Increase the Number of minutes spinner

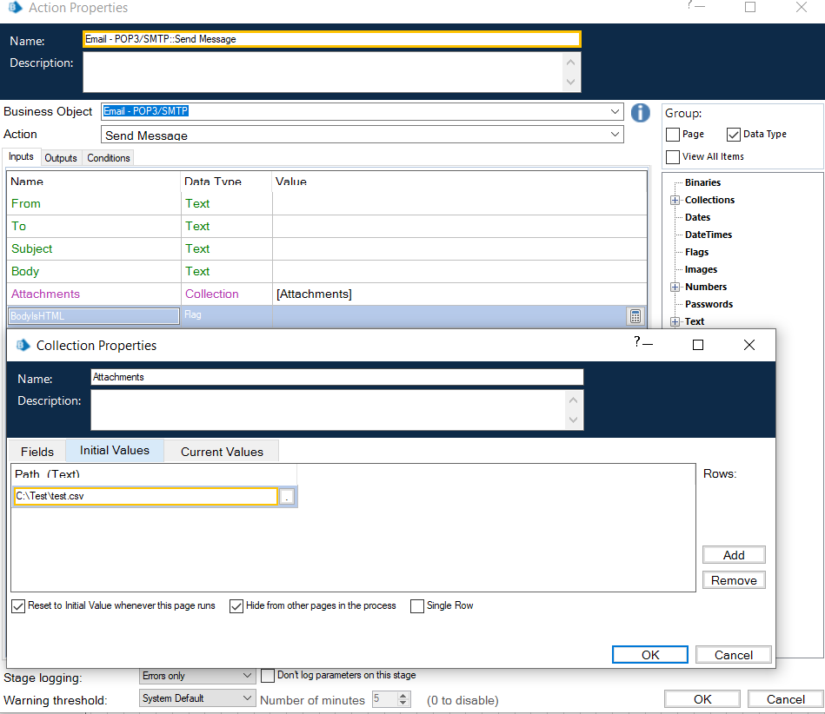(x=403, y=695)
